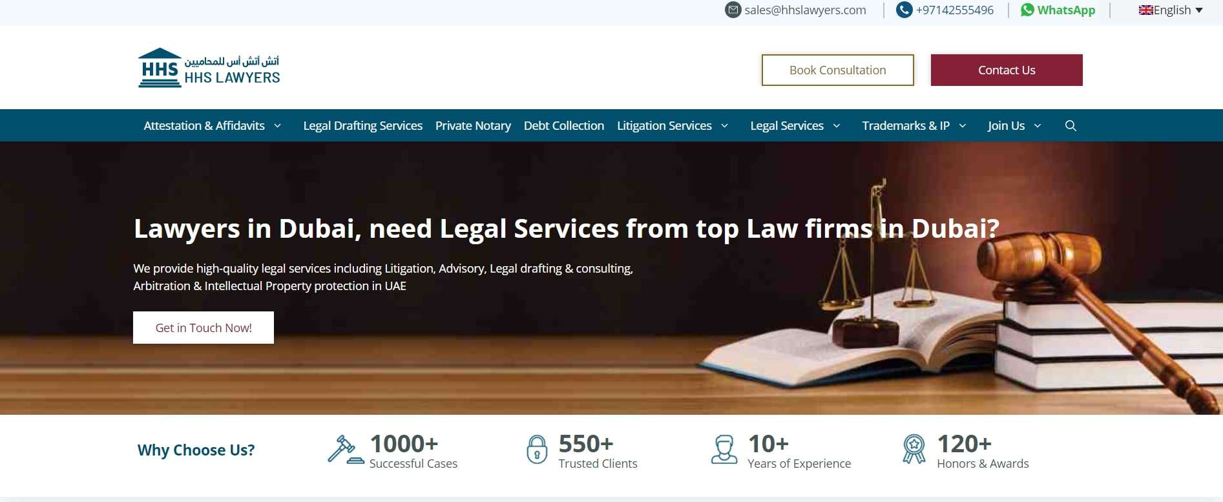Click the search magnifier icon in navbar

click(1071, 126)
